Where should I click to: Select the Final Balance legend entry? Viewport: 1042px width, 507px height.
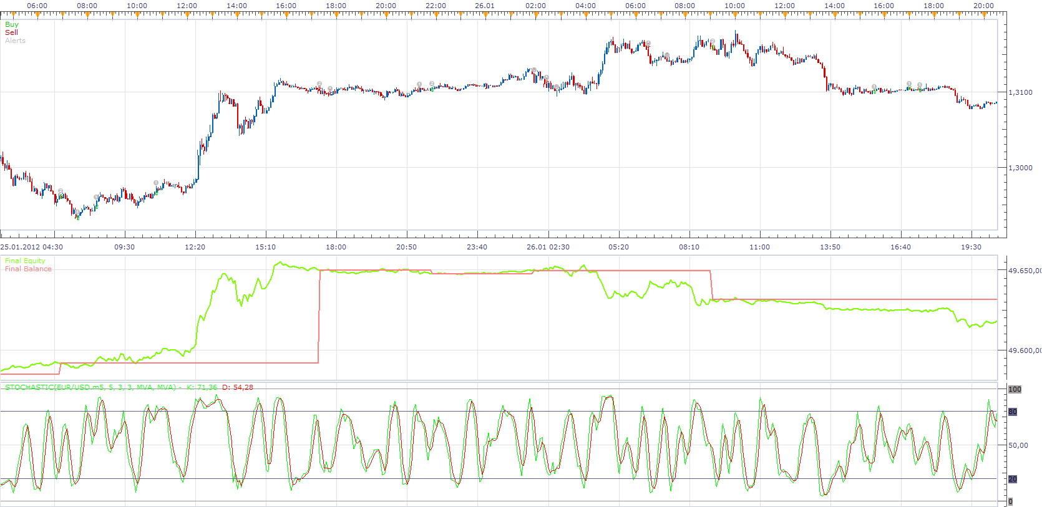pos(28,269)
